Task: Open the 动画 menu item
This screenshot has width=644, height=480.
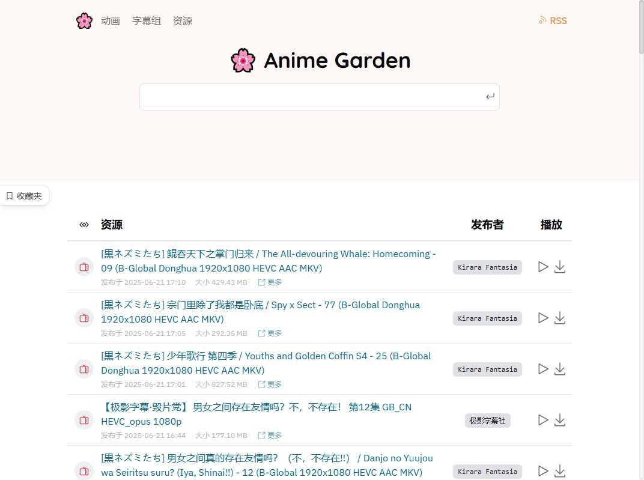Action: 111,20
